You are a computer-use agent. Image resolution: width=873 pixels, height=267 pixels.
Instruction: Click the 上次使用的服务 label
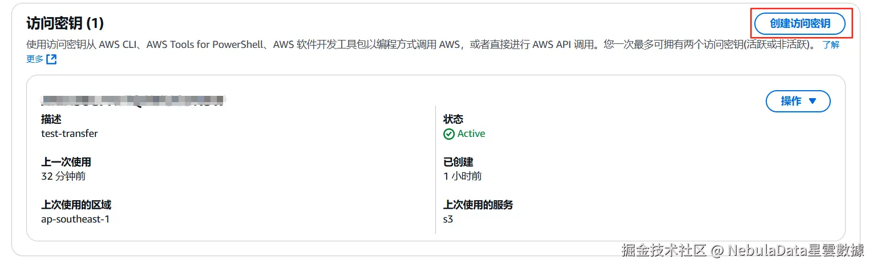(x=478, y=205)
